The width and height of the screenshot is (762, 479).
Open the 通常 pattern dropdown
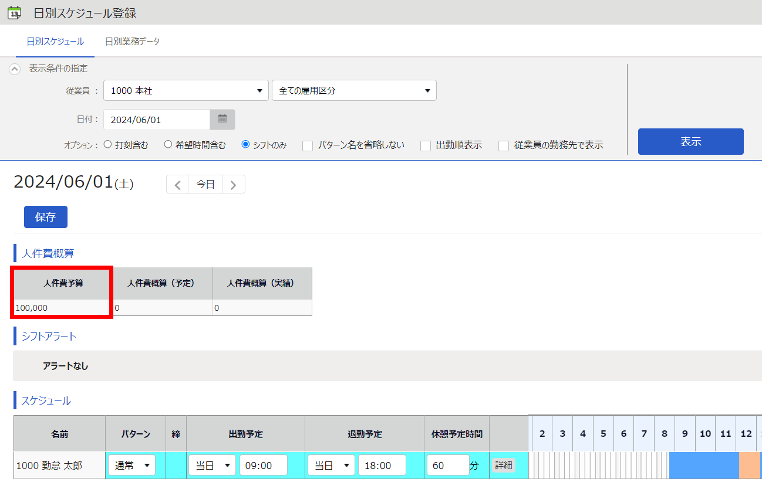(132, 466)
